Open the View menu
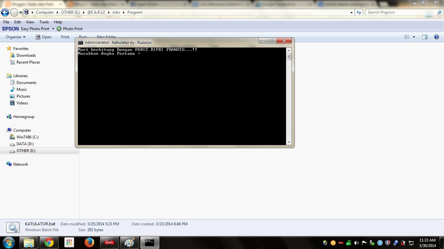 30,22
